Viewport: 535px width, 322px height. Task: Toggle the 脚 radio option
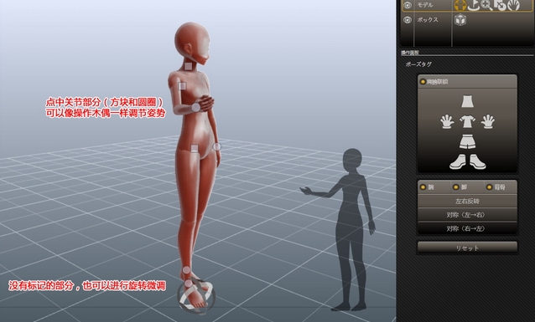point(456,187)
